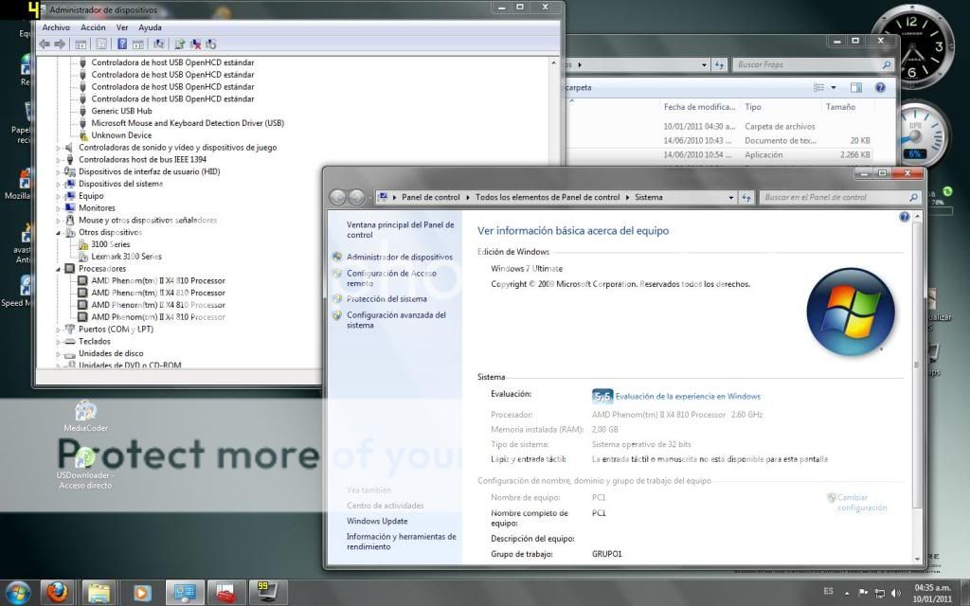Image resolution: width=970 pixels, height=606 pixels.
Task: Open the Action Center flag tray icon
Action: [x=864, y=593]
